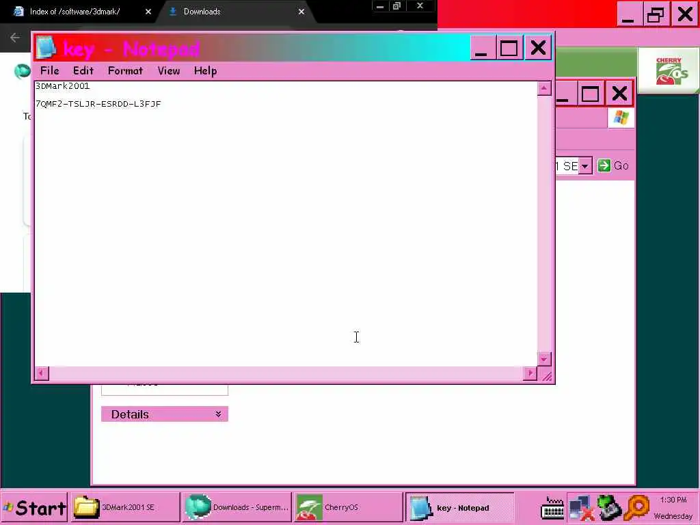Close the key - Notepad window
The height and width of the screenshot is (525, 700).
pyautogui.click(x=538, y=48)
